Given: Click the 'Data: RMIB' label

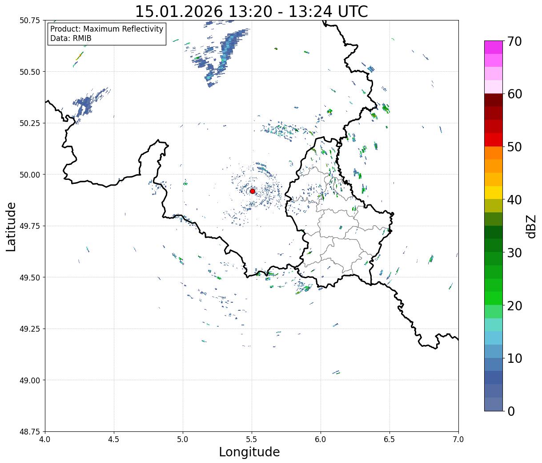Looking at the screenshot, I should tap(71, 38).
